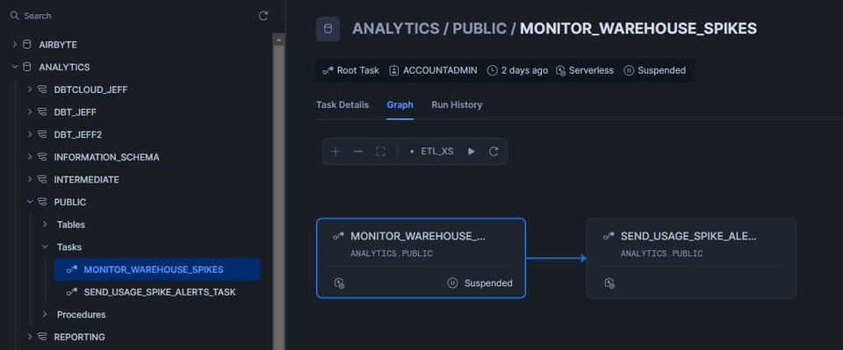The height and width of the screenshot is (350, 843).
Task: Click the ANALYTICS database icon
Action: tap(27, 67)
